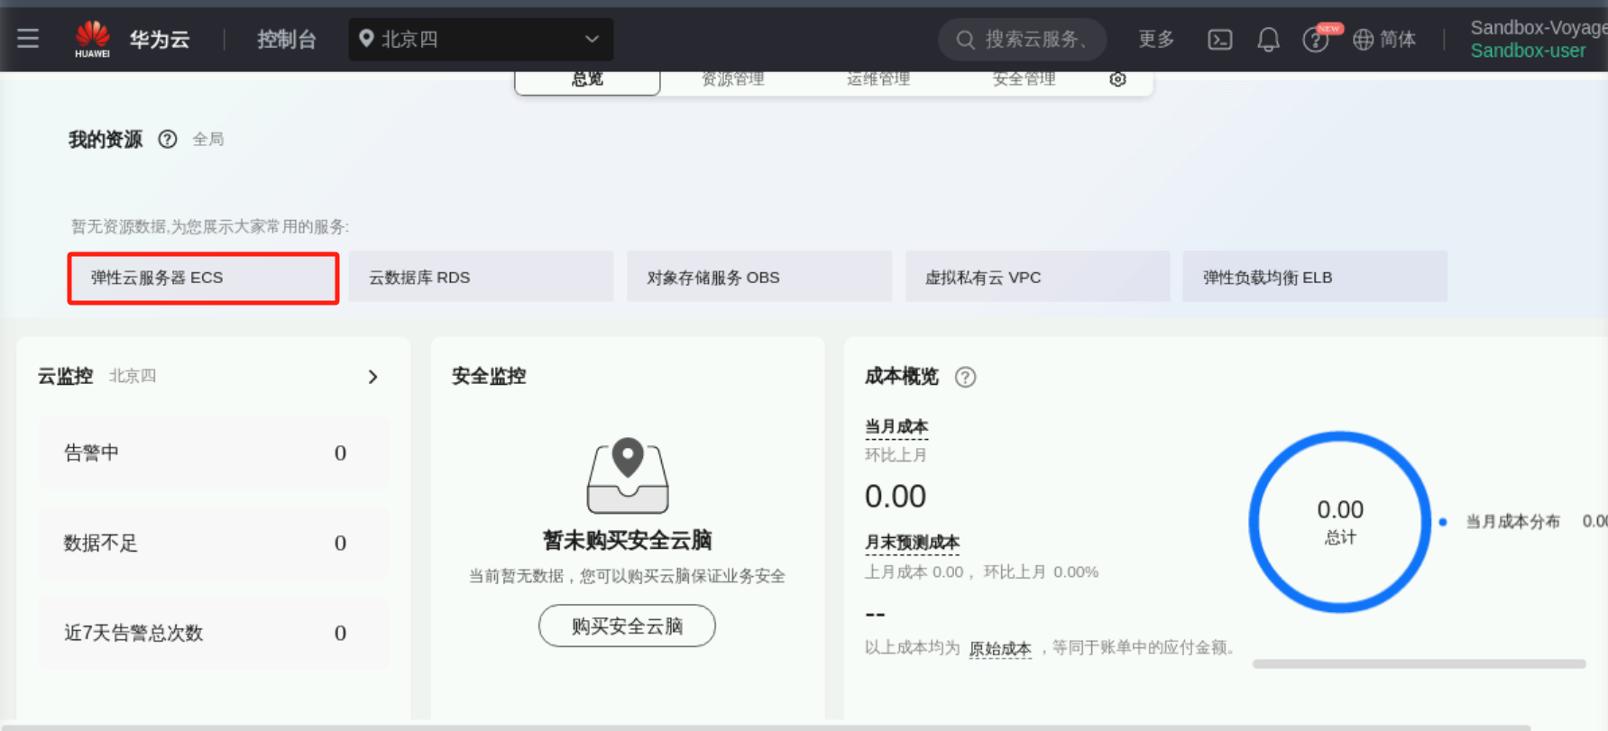The width and height of the screenshot is (1608, 731).
Task: Open 云数据库 RDS service
Action: (x=481, y=278)
